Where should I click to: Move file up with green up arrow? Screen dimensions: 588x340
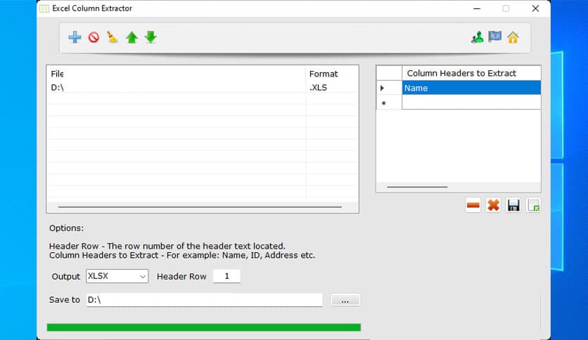point(132,37)
